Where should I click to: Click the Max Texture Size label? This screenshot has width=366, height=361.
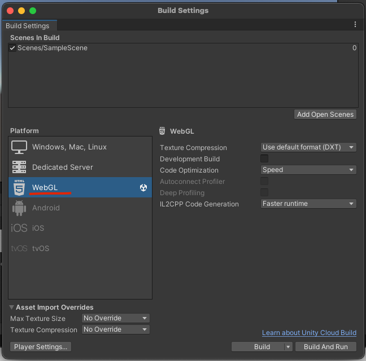point(38,319)
